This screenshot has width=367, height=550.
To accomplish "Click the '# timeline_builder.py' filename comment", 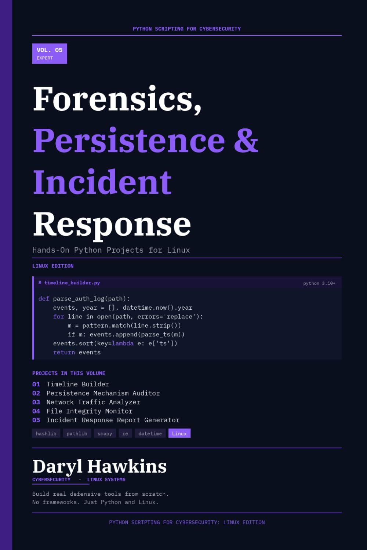I will coord(69,283).
